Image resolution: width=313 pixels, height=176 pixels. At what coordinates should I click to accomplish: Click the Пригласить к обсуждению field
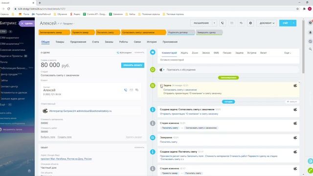[228, 69]
